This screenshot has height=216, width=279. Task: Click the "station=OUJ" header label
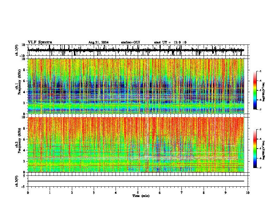pos(130,42)
